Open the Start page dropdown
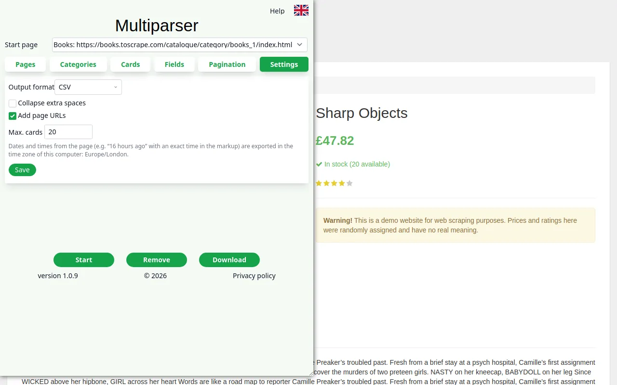The image size is (617, 385). tap(180, 45)
